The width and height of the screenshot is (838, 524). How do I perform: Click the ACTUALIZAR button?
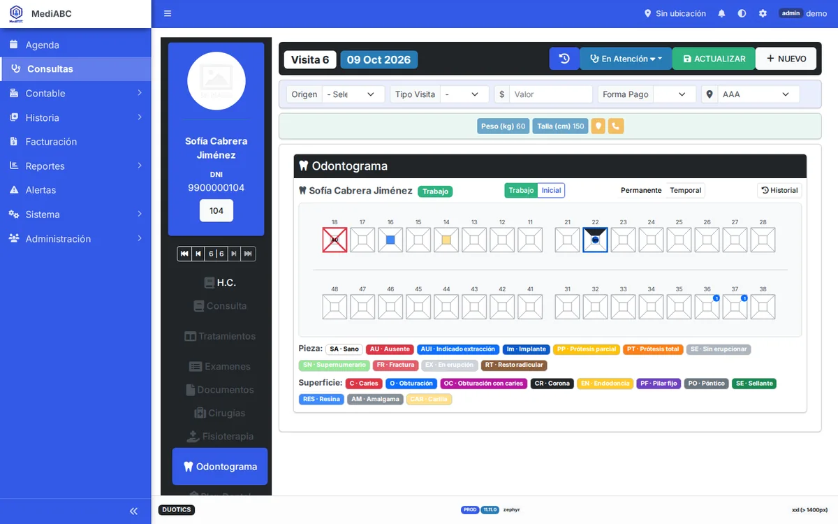pyautogui.click(x=714, y=59)
